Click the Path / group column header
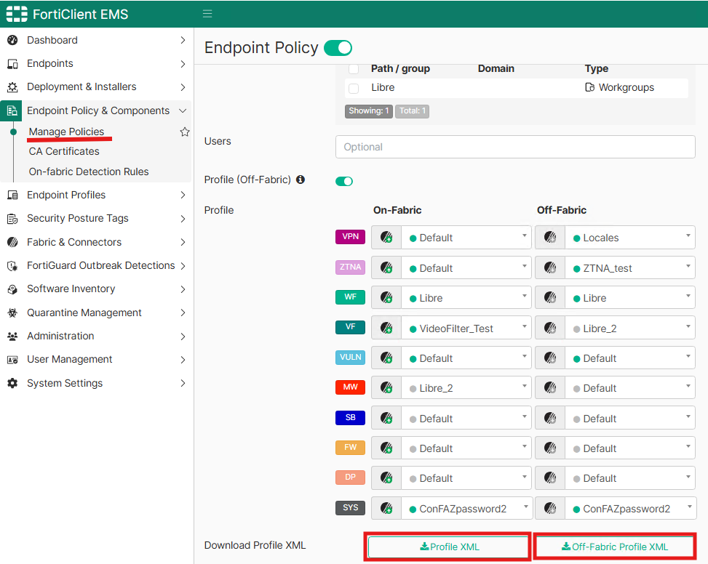 click(x=400, y=68)
